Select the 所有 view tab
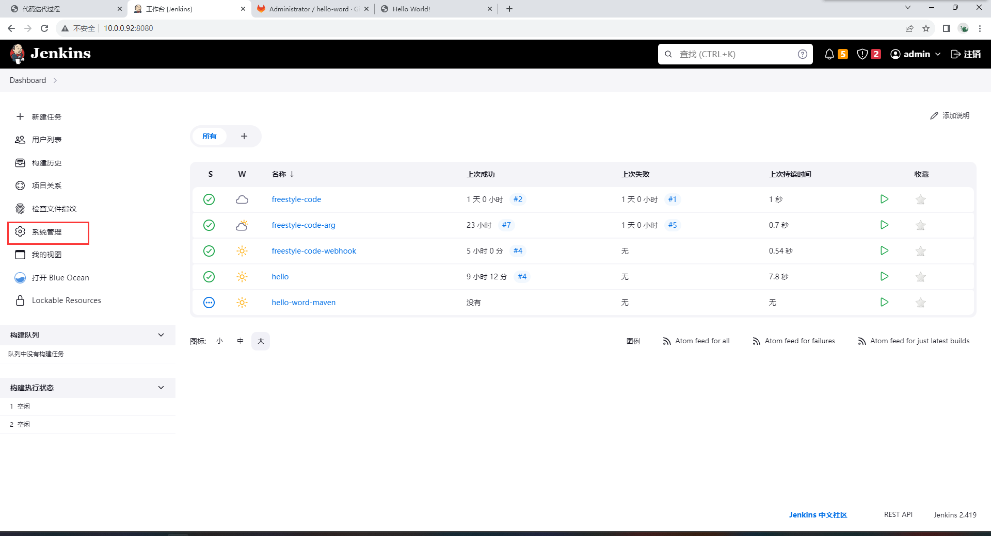The width and height of the screenshot is (991, 536). pyautogui.click(x=210, y=136)
